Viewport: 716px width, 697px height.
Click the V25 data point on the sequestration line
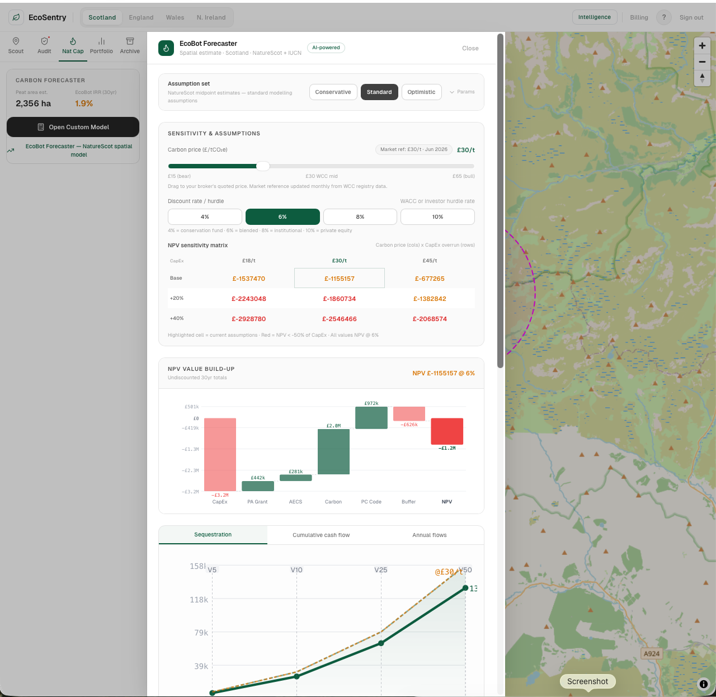tap(381, 643)
